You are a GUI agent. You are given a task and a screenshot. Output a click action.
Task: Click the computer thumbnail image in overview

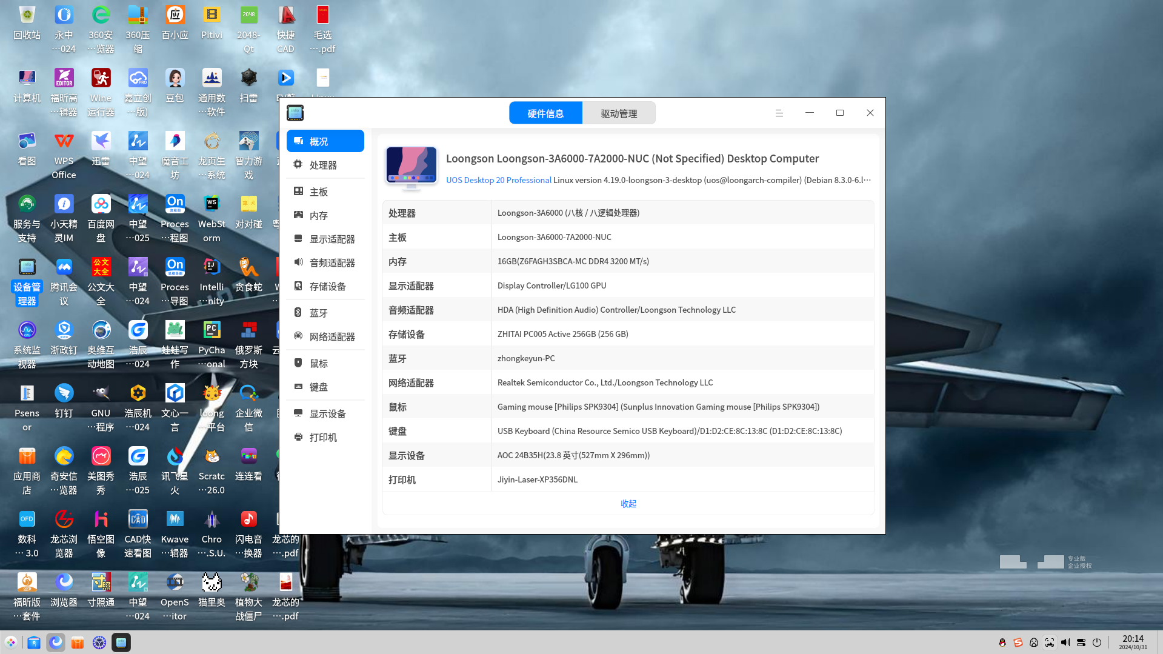[412, 167]
